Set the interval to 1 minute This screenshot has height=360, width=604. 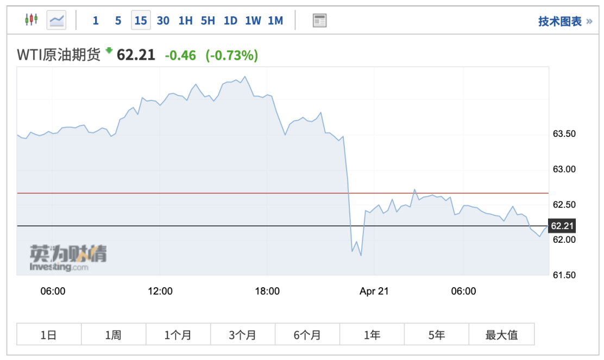point(96,21)
